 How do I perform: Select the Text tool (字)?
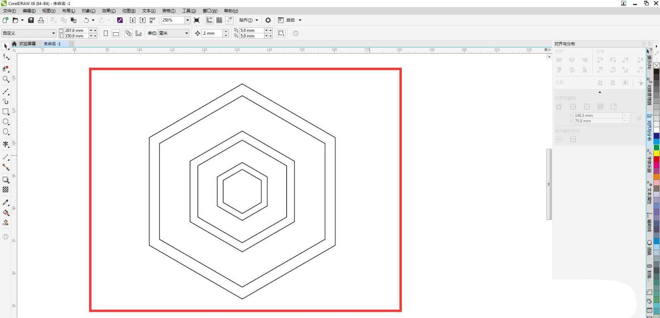(x=5, y=144)
